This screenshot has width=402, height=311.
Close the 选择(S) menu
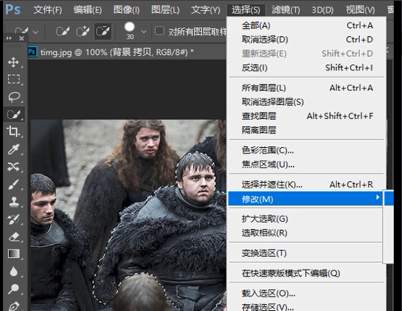[246, 10]
